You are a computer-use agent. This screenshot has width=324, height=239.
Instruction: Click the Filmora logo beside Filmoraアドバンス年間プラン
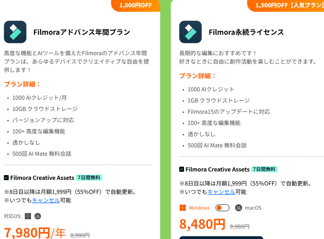pos(15,32)
